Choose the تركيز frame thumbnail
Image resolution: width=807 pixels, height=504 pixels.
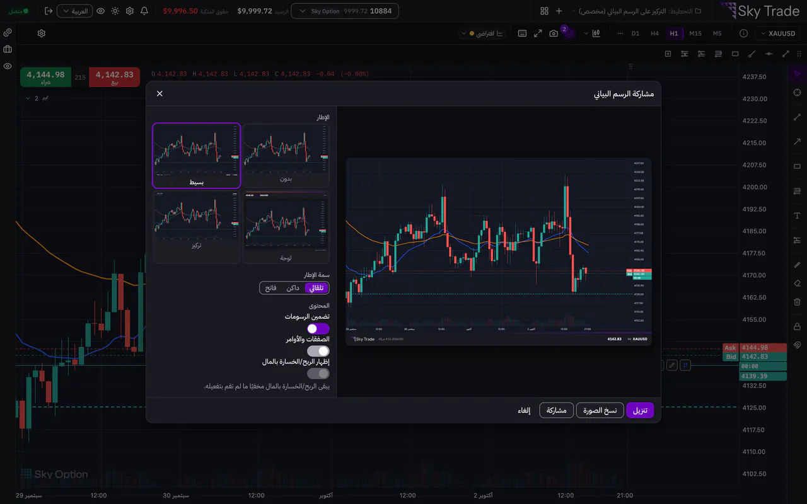coord(196,227)
